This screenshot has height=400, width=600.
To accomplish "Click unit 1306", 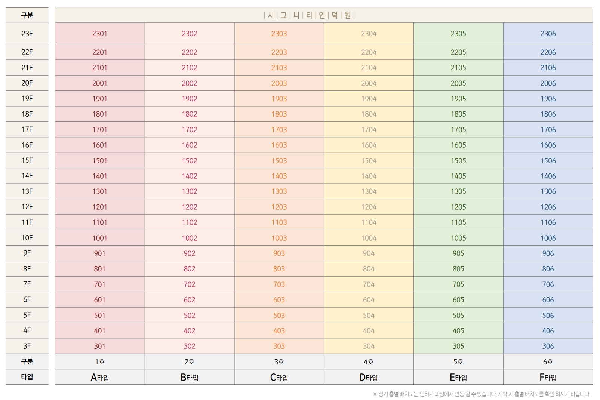I will click(x=548, y=191).
